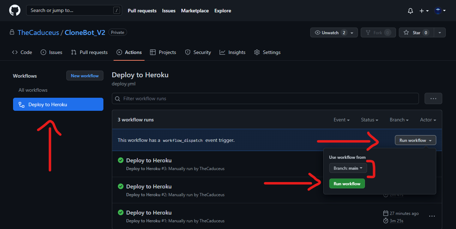
Task: Click the Unwatch button
Action: click(x=334, y=32)
